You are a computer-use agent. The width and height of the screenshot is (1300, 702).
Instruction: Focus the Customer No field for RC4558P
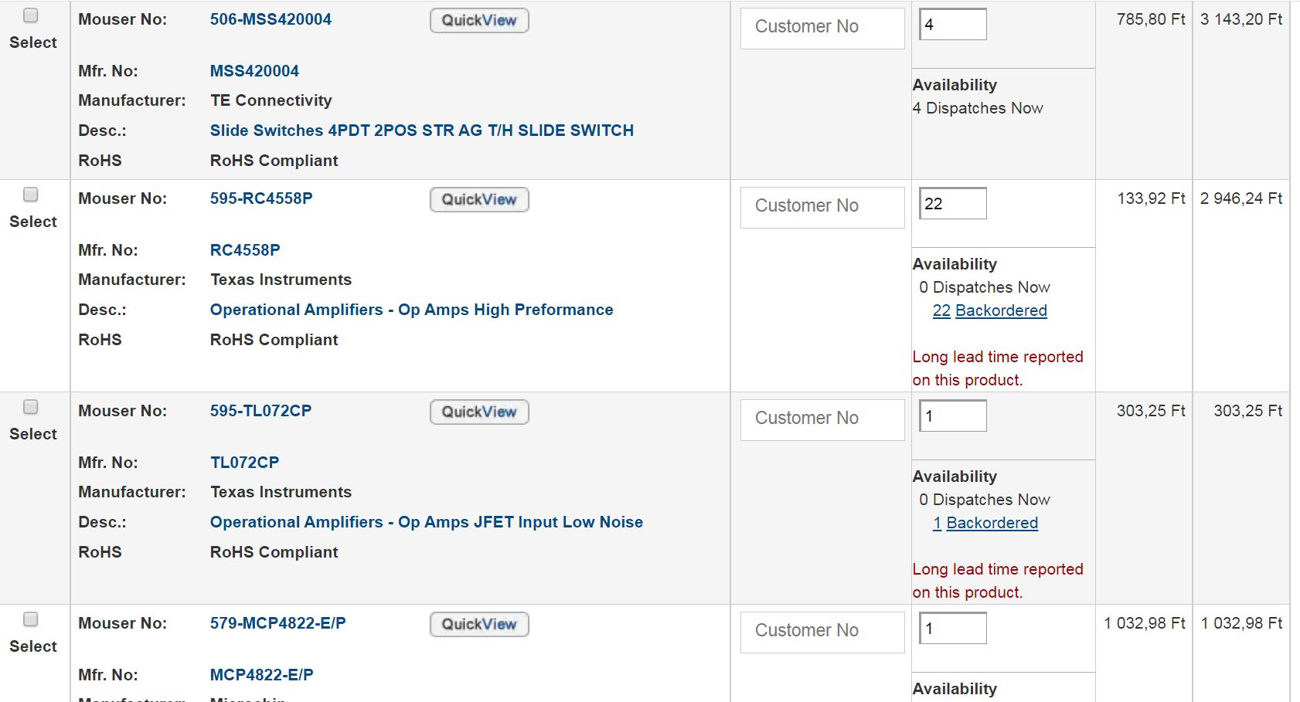(x=822, y=207)
